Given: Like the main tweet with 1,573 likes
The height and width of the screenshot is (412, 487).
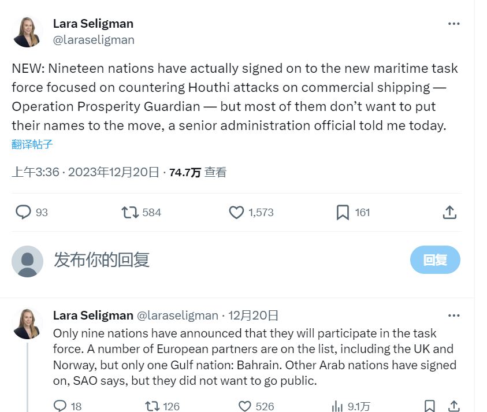Looking at the screenshot, I should click(236, 213).
